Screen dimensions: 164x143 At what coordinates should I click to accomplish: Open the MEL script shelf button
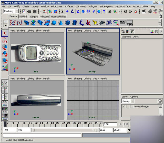click(x=123, y=23)
